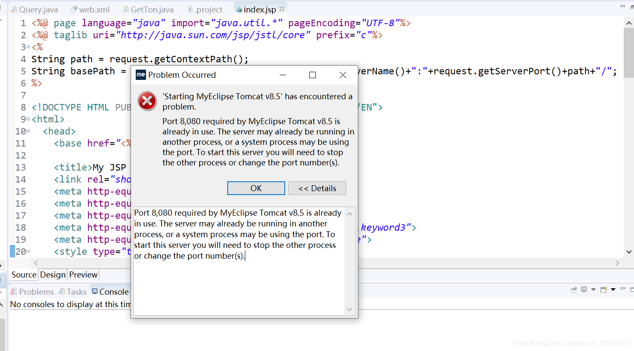
Task: Click 'String path = request.getContextPath();' code line
Action: pyautogui.click(x=140, y=59)
